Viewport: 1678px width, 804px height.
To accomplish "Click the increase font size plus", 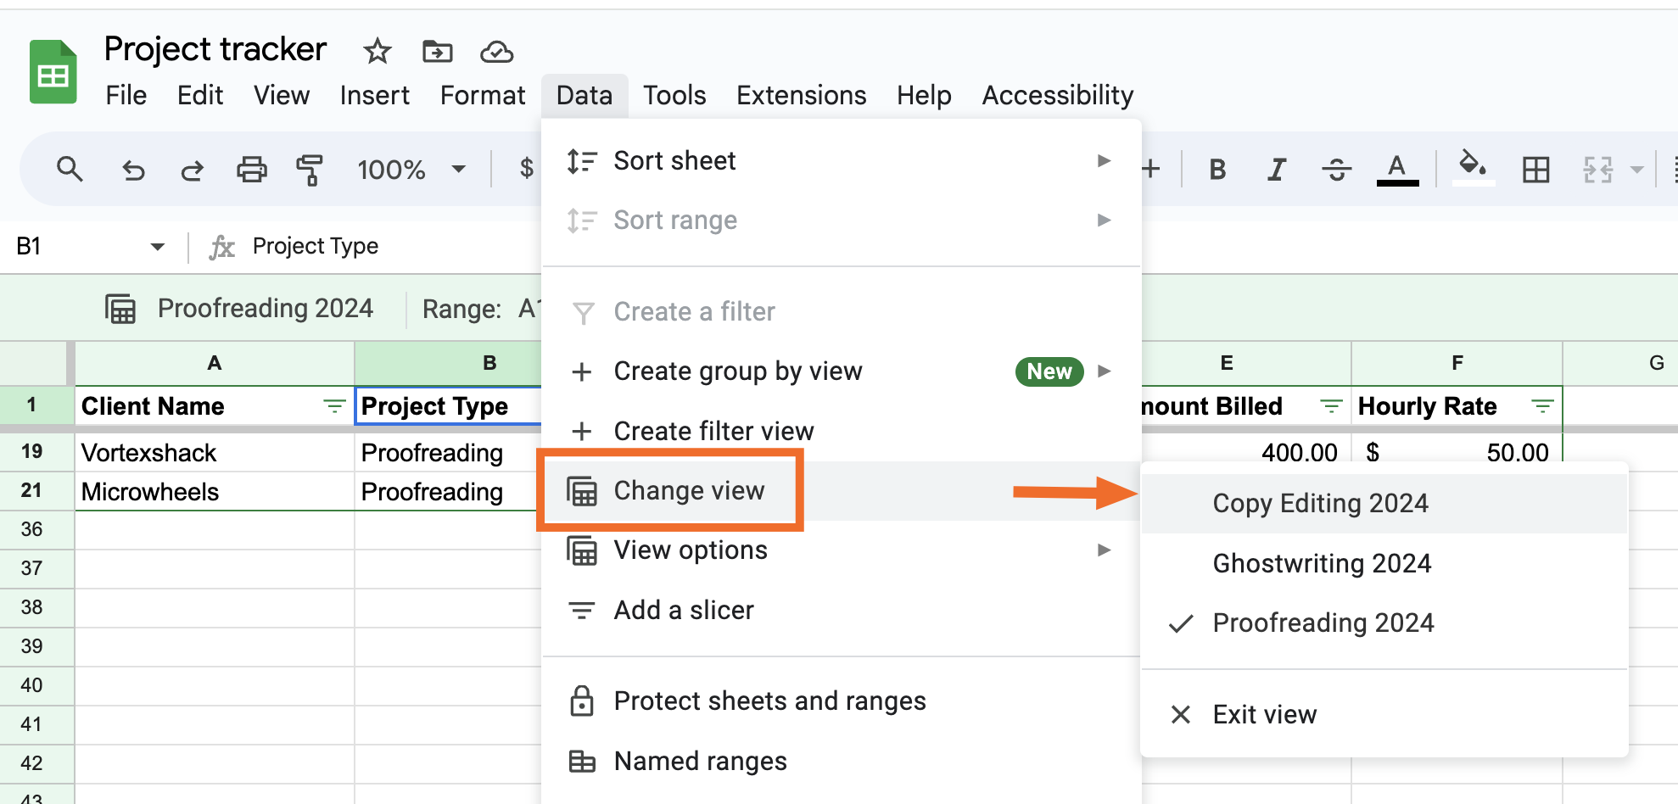I will coord(1151,170).
